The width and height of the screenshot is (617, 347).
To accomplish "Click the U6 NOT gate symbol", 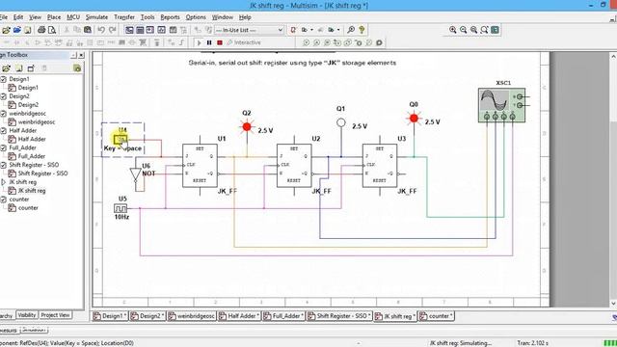I will (136, 175).
